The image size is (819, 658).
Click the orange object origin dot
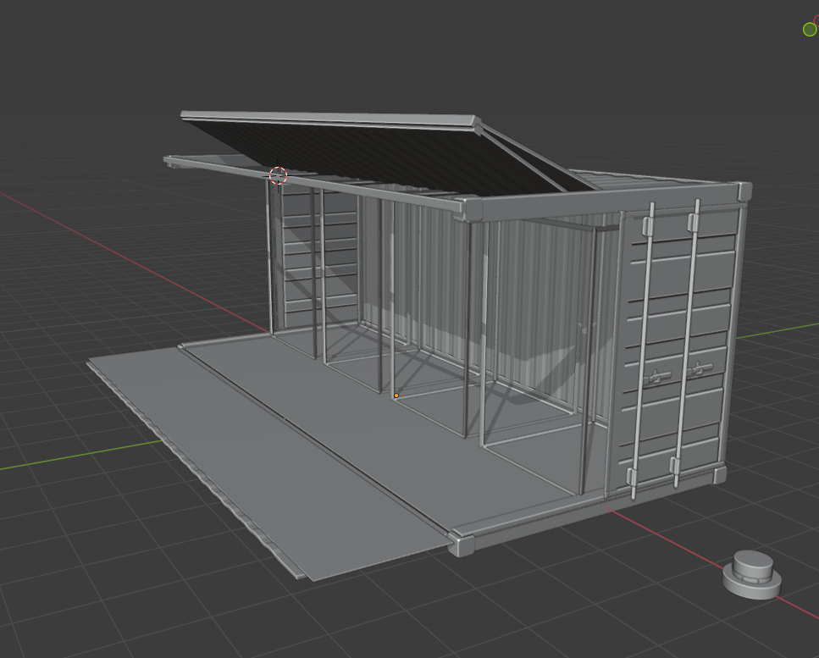click(x=396, y=395)
